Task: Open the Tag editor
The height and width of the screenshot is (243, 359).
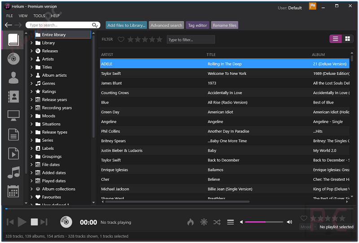Action: 197,25
